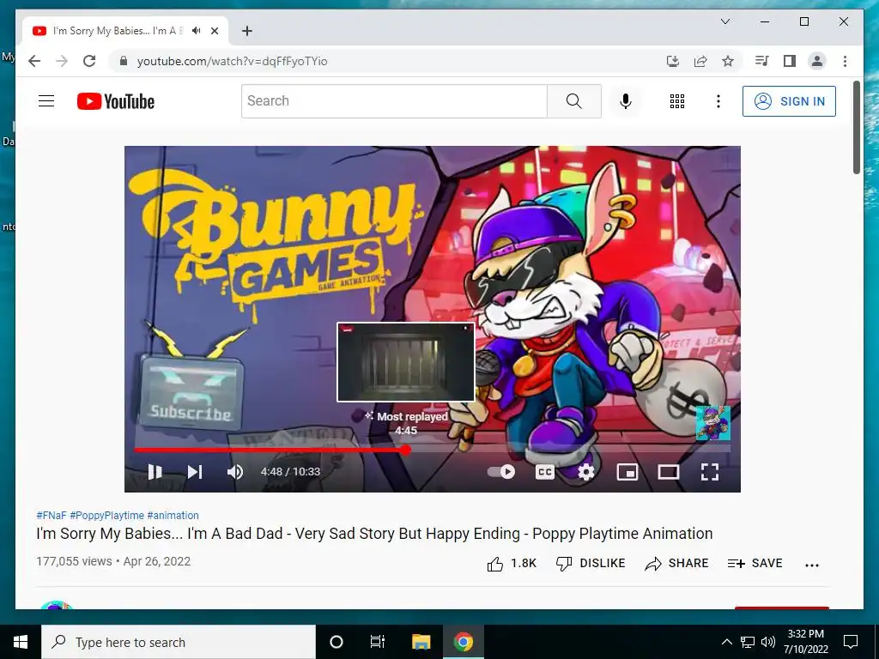879x659 pixels.
Task: Open network status tray icon
Action: pos(748,642)
